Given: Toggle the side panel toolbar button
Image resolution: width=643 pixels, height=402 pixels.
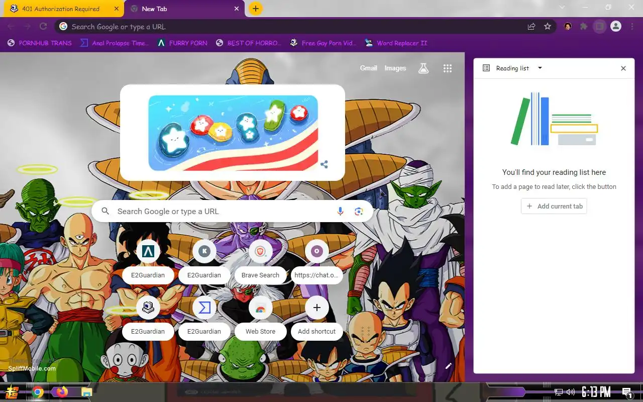Looking at the screenshot, I should [x=599, y=27].
